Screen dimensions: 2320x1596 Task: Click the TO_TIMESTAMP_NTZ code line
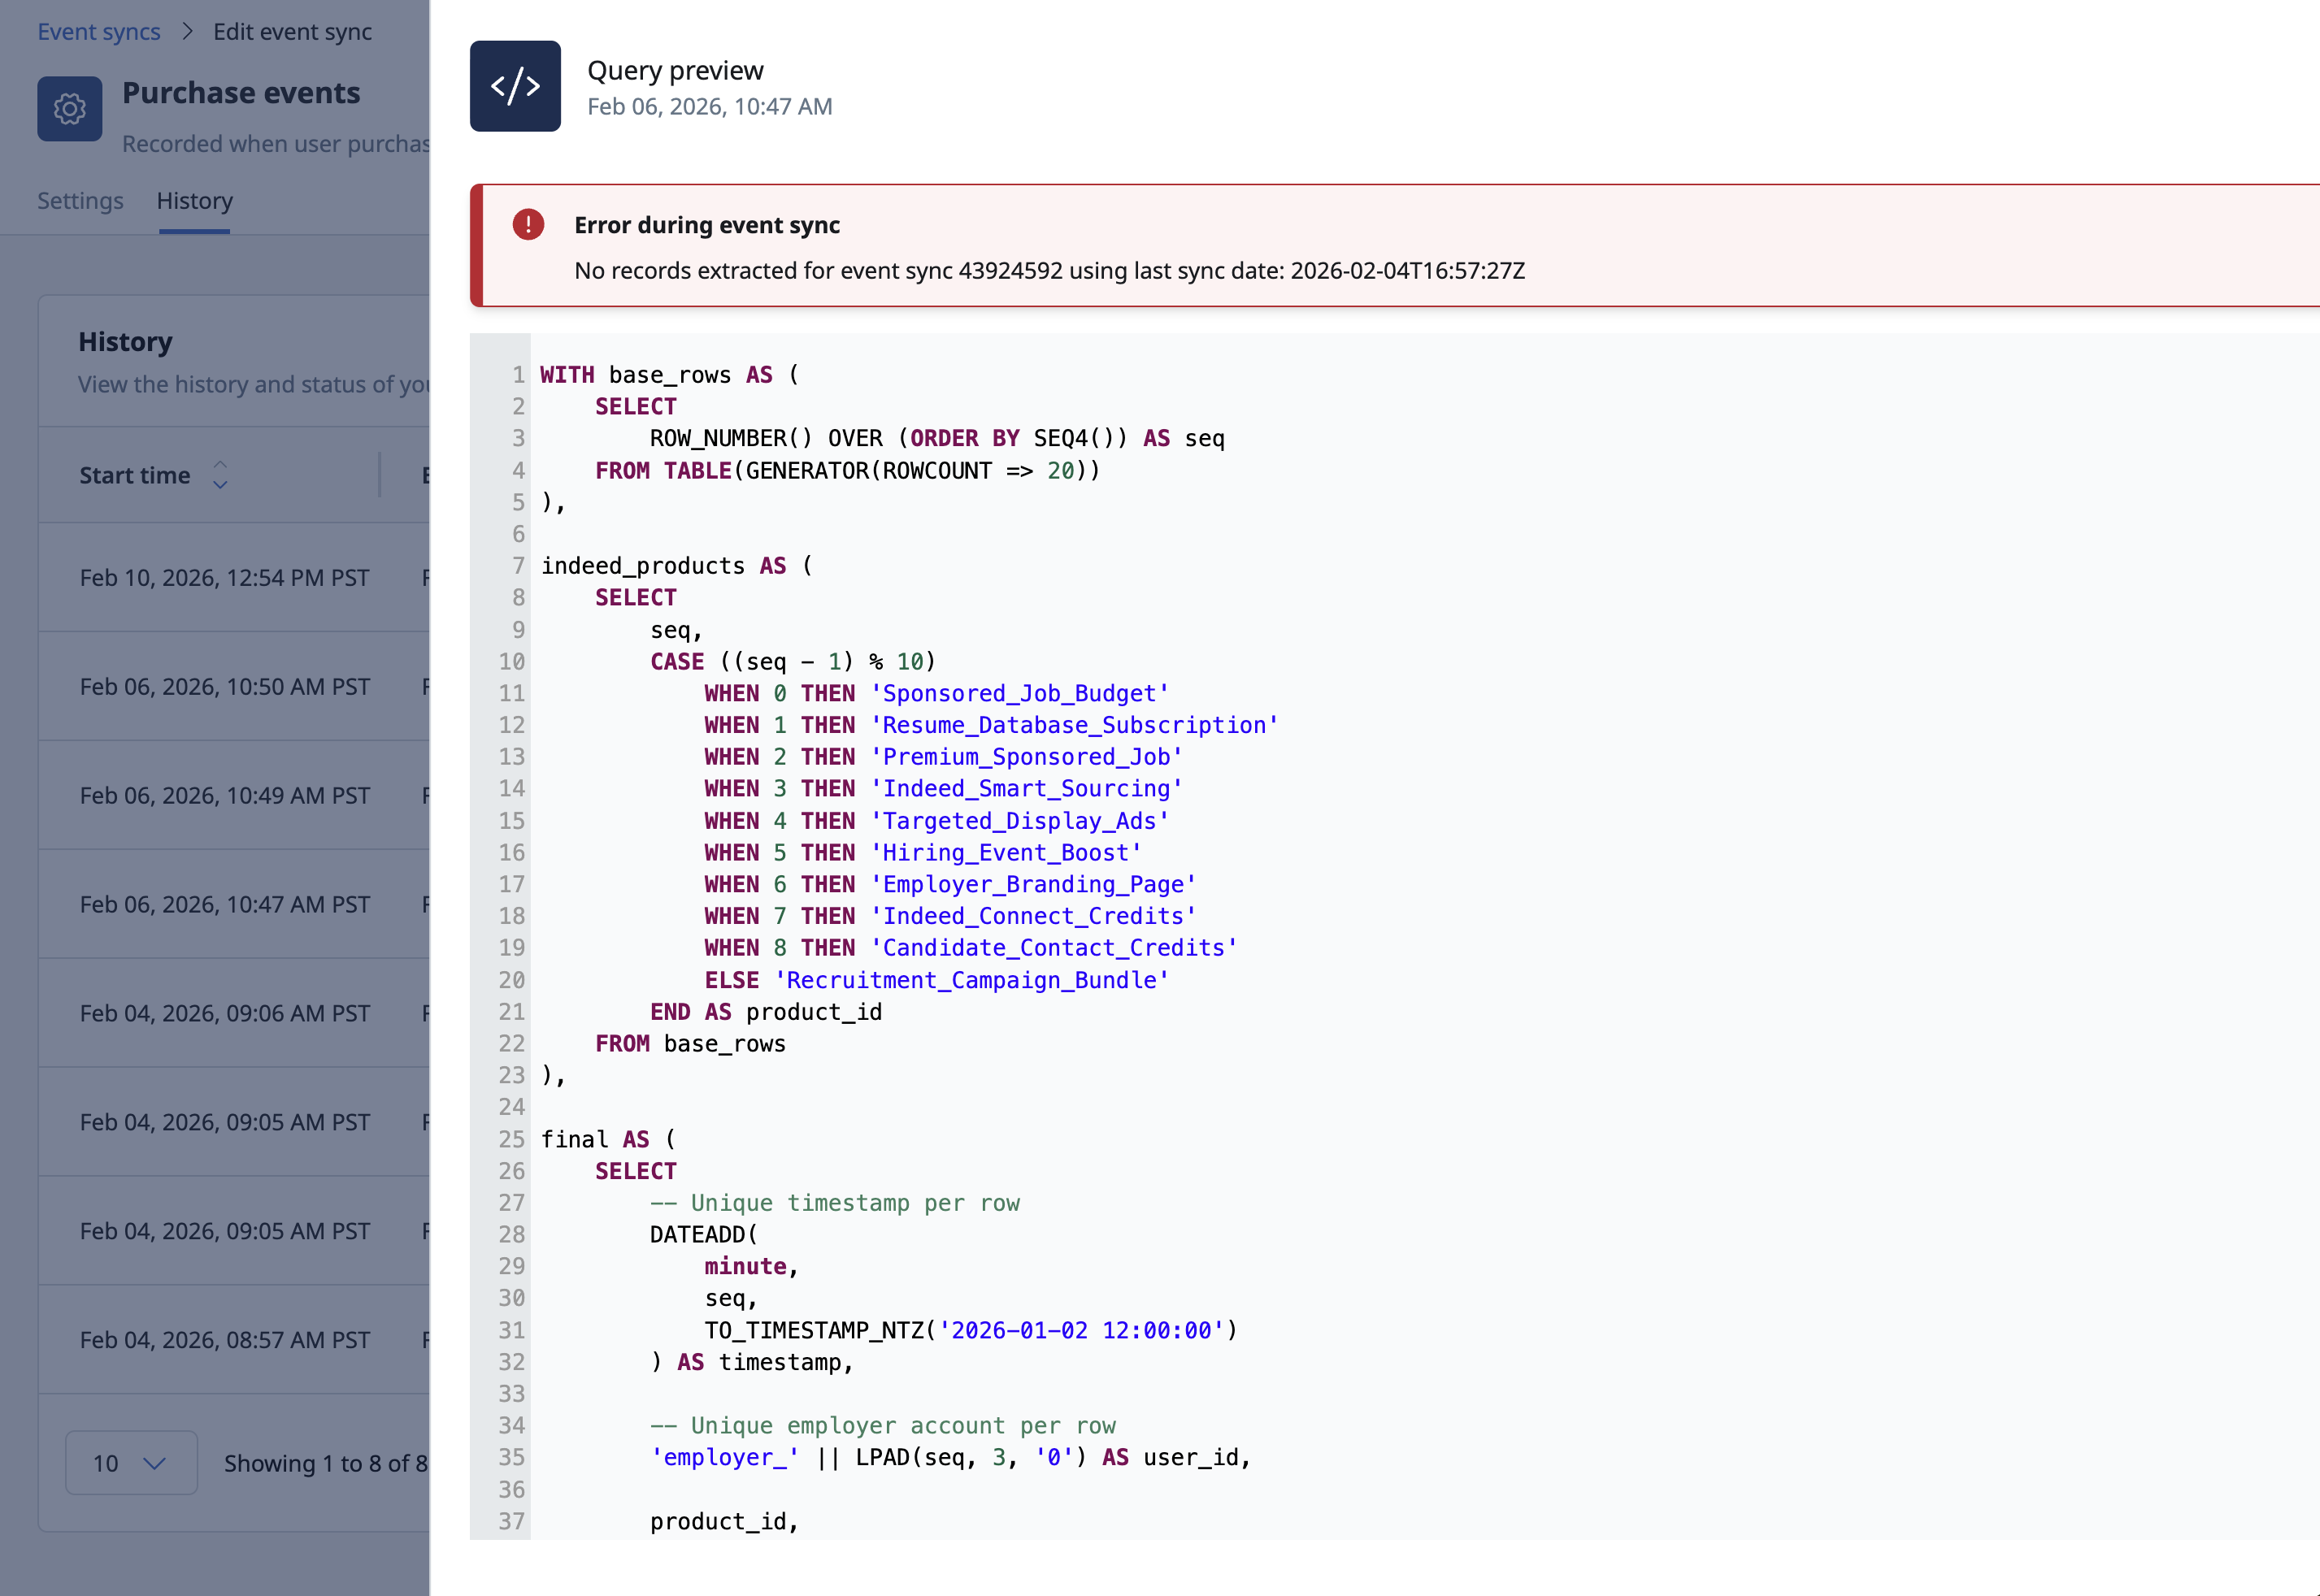pos(971,1330)
